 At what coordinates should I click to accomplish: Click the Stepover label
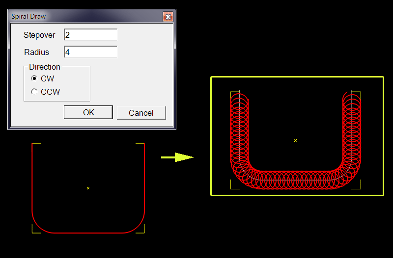point(39,35)
